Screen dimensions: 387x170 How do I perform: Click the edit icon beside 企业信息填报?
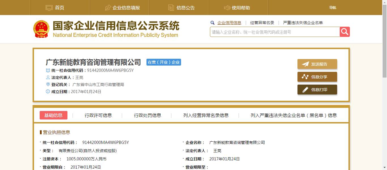pyautogui.click(x=108, y=8)
